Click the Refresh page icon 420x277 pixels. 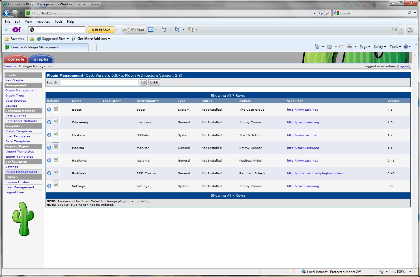coord(321,13)
